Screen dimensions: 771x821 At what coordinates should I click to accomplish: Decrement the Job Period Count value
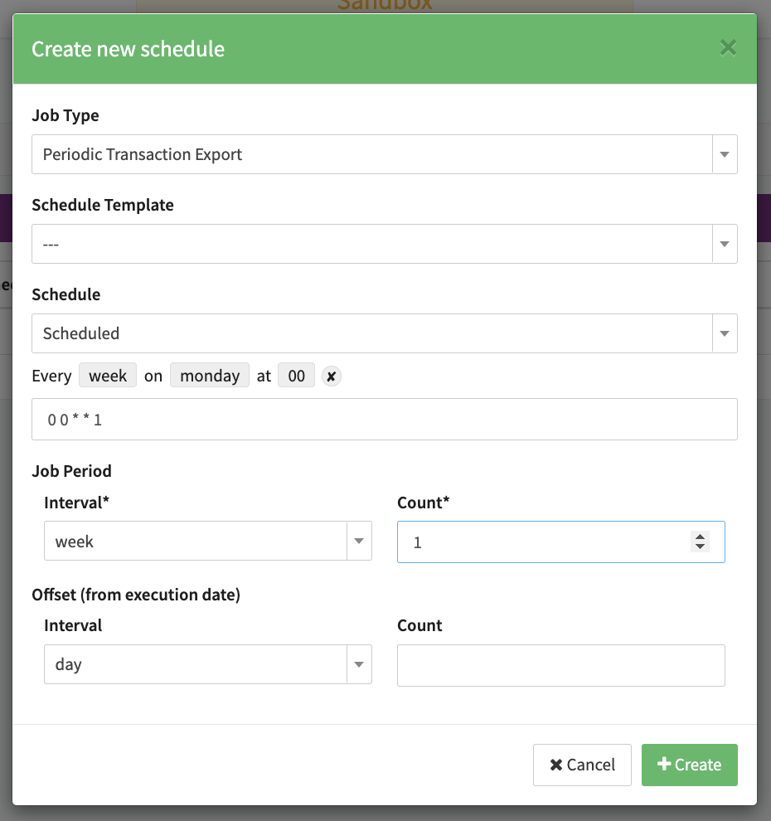tap(701, 547)
